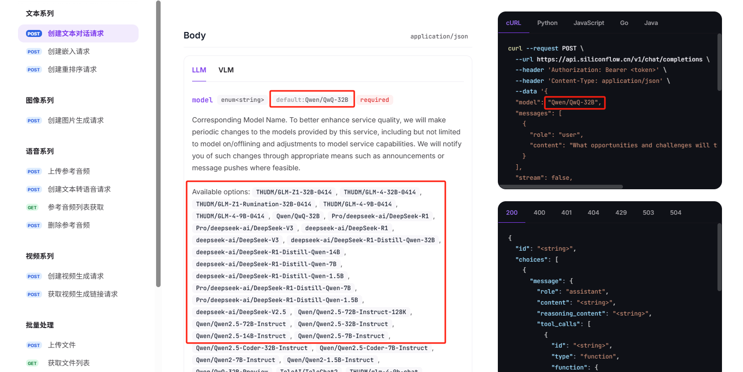Select the LLM body tab
743x372 pixels.
199,70
